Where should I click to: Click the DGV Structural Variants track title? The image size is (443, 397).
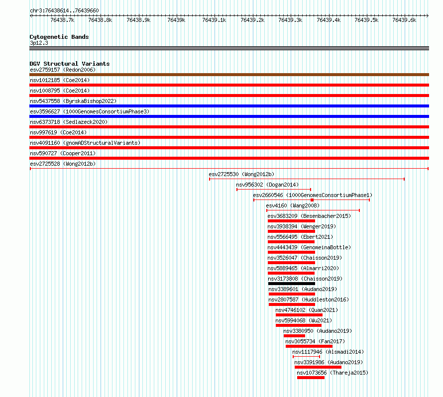point(70,64)
